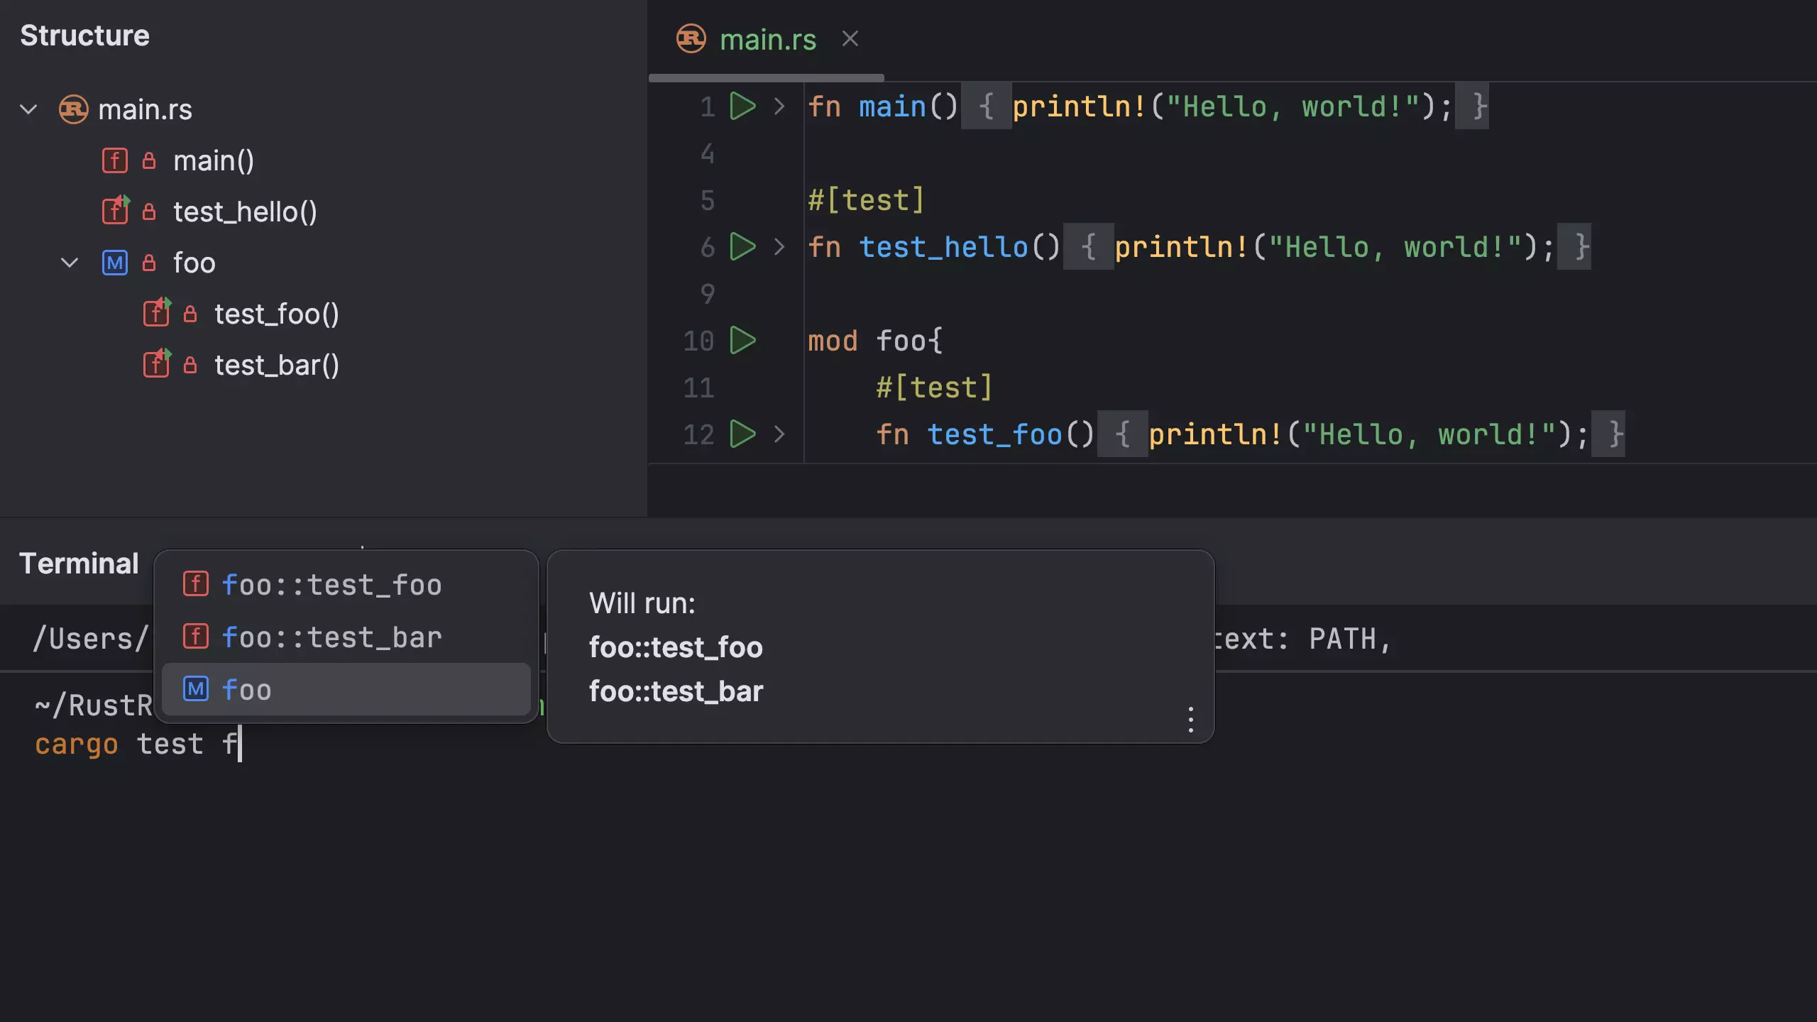Close the main.rs editor tab
The height and width of the screenshot is (1022, 1817).
tap(850, 39)
